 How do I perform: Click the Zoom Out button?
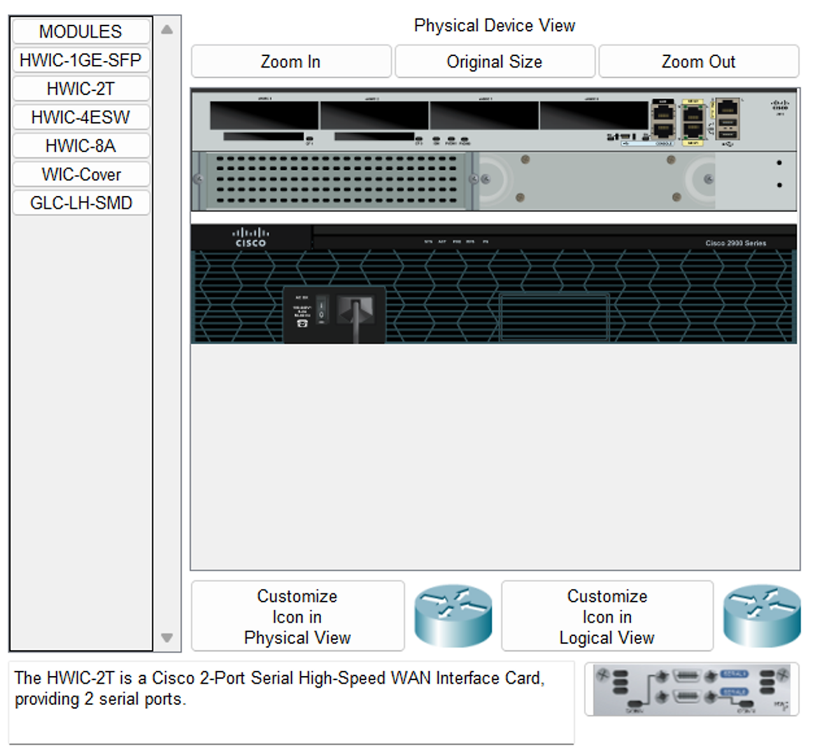pos(698,62)
